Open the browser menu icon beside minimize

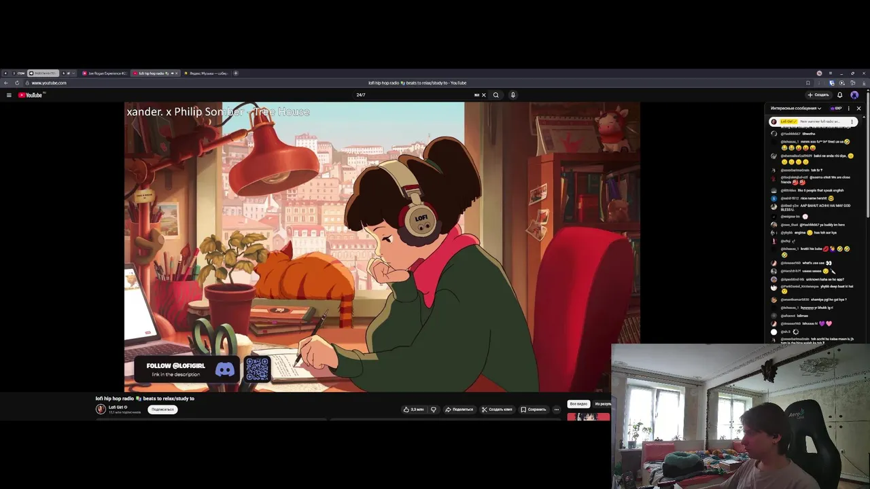[831, 73]
